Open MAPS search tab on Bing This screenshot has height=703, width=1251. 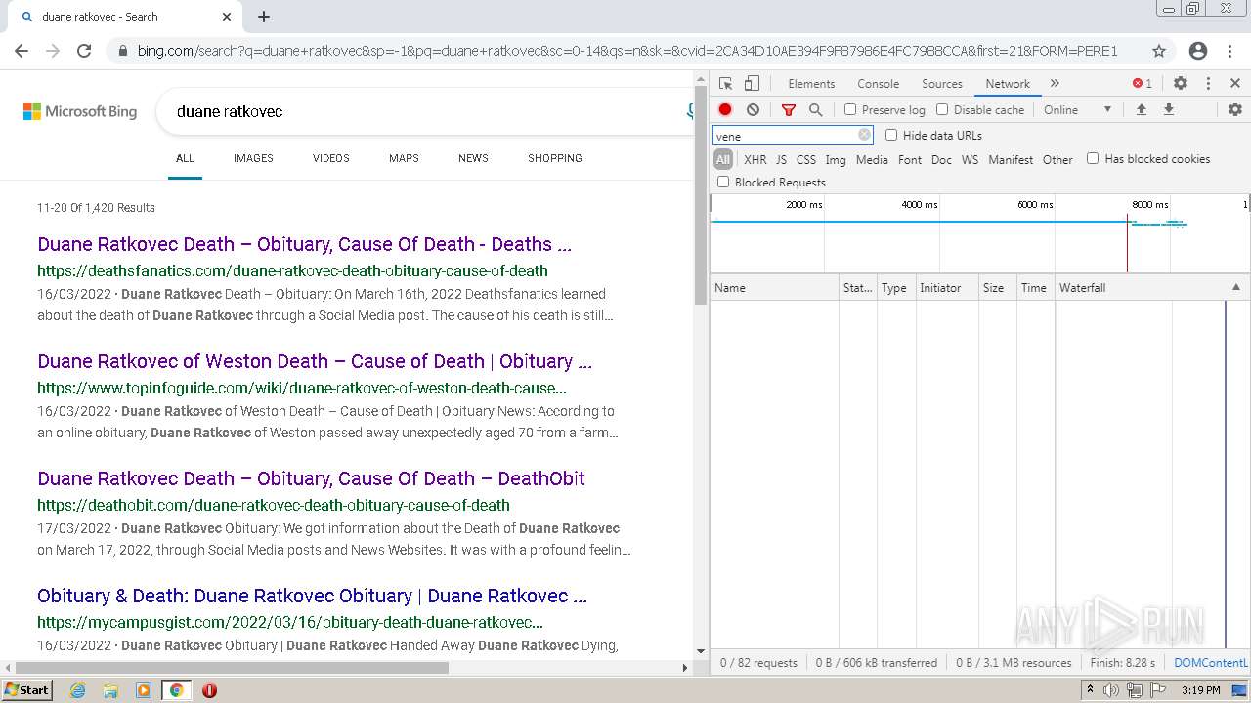coord(404,158)
